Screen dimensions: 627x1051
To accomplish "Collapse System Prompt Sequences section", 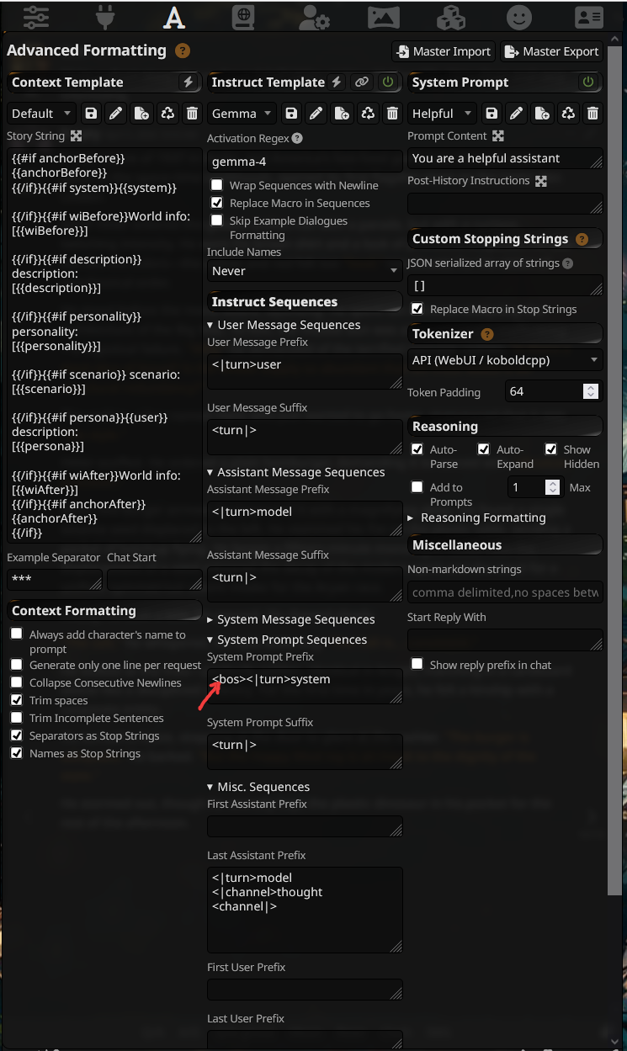I will click(287, 640).
